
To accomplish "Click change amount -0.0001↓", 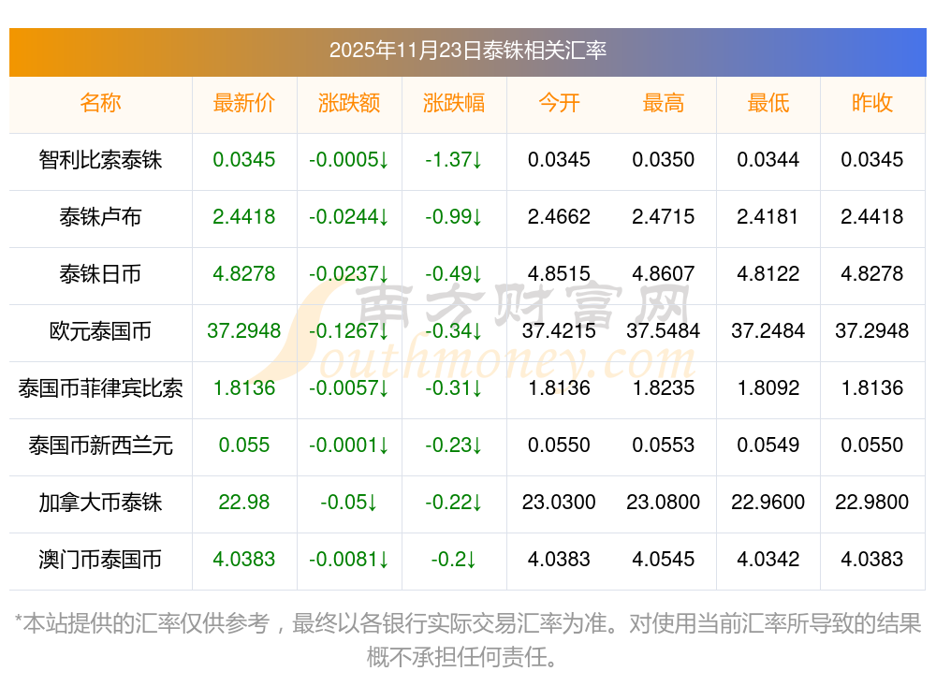I will click(348, 445).
